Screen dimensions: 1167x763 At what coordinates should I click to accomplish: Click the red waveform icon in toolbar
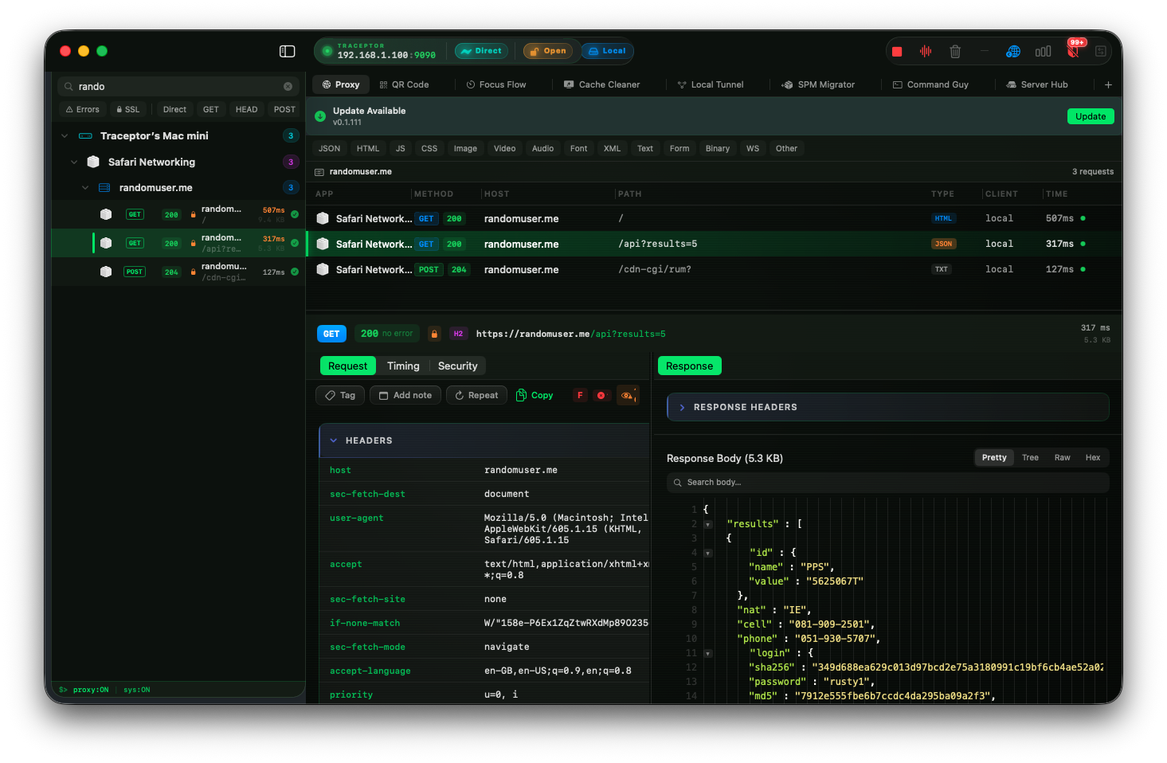926,51
